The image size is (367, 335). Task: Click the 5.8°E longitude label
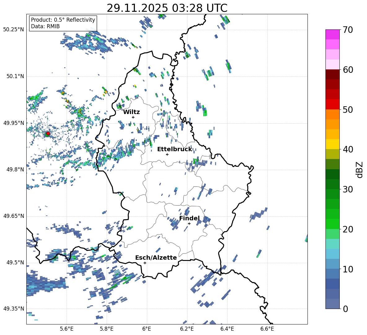coord(107,329)
